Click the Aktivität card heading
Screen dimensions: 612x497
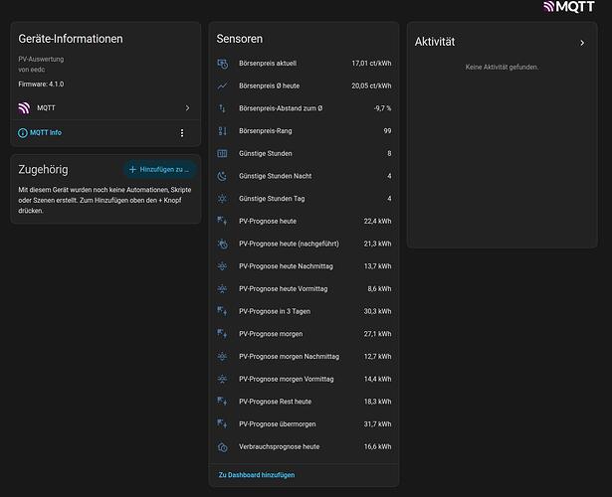tap(435, 42)
